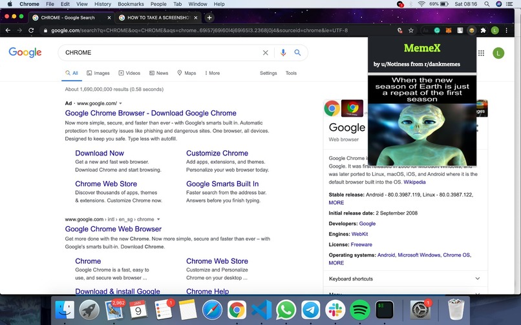Viewport: 521px width, 325px height.
Task: Open the Google apps grid
Action: [x=481, y=53]
